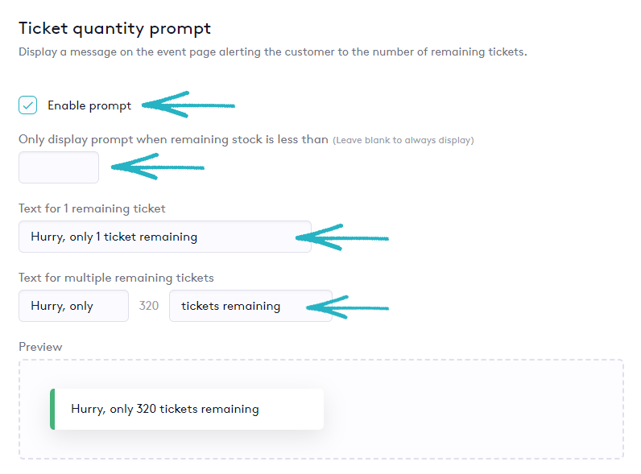Image resolution: width=641 pixels, height=474 pixels.
Task: Click the "tickets remaining" suffix text field
Action: pos(250,306)
